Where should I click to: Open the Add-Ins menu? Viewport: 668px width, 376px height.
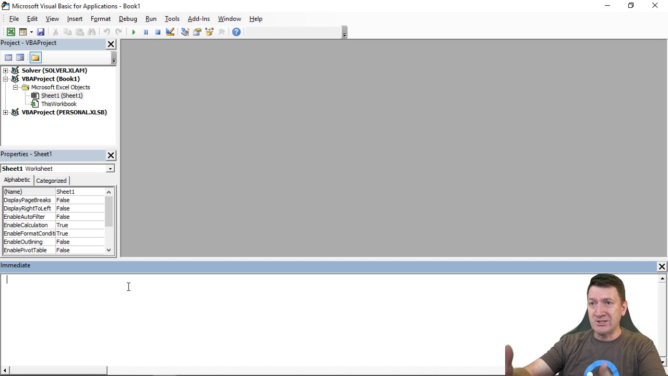coord(199,19)
